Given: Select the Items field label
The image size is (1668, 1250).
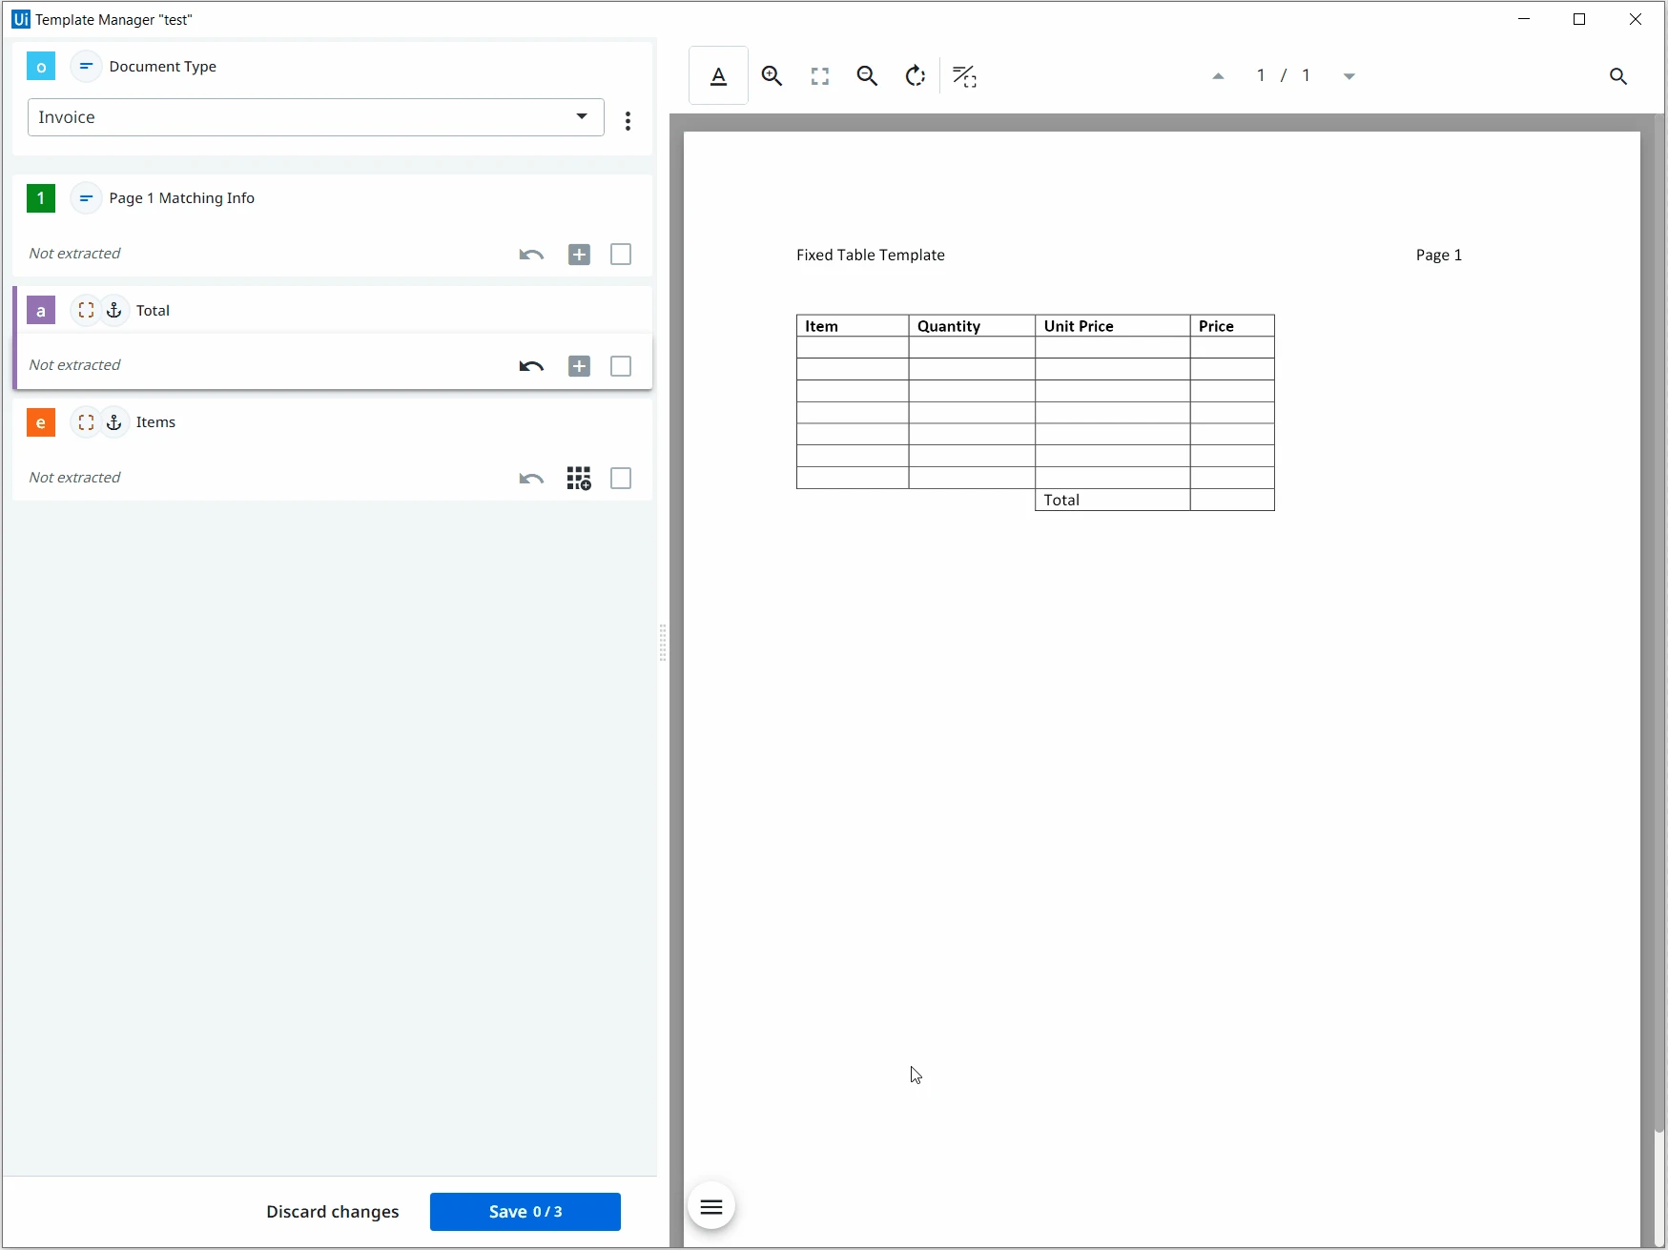Looking at the screenshot, I should [155, 422].
